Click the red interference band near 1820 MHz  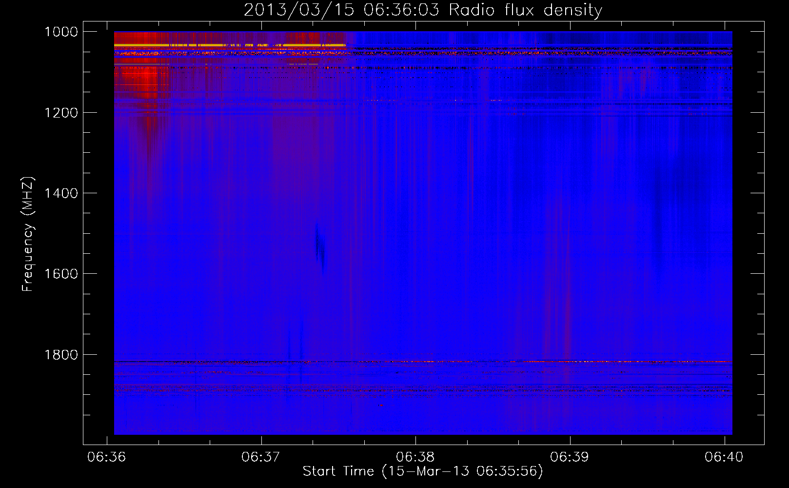[423, 362]
